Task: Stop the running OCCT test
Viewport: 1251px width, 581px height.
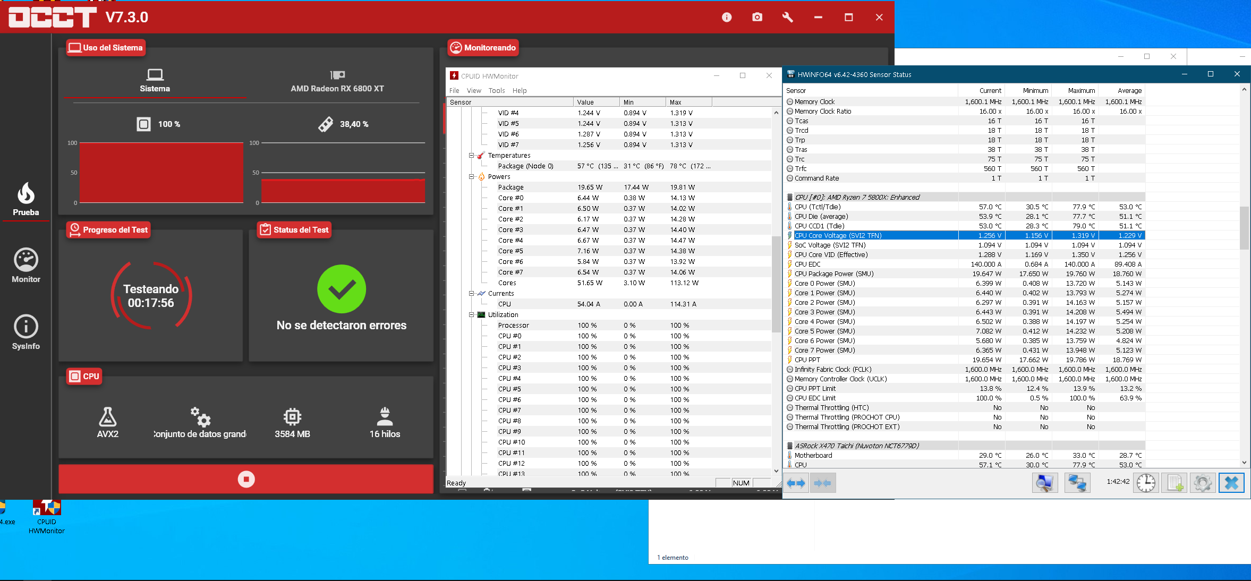Action: [x=246, y=479]
